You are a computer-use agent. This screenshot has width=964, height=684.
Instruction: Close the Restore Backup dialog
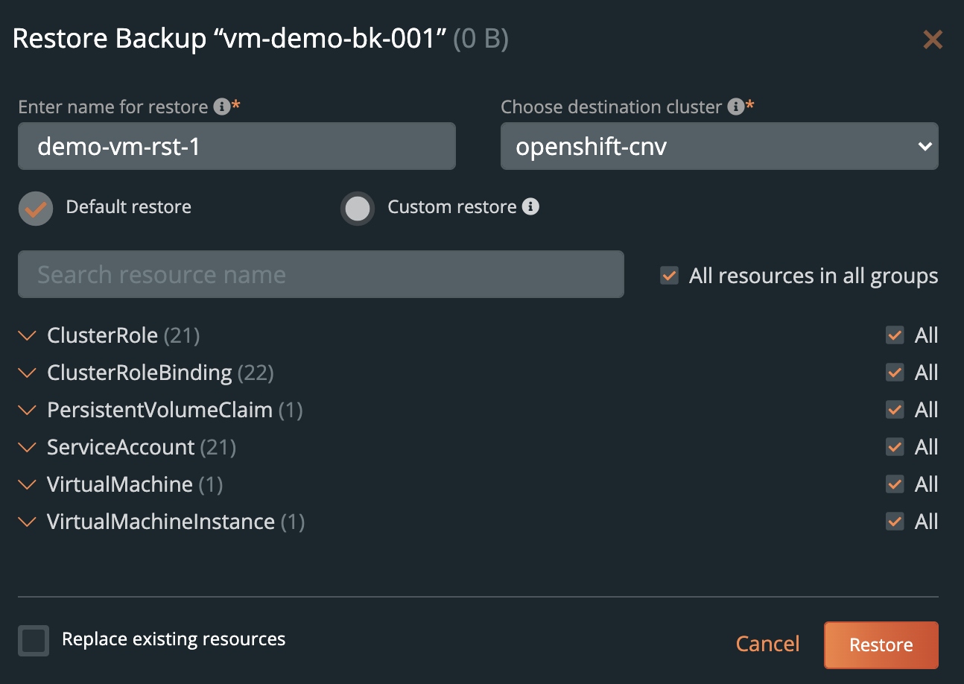933,39
